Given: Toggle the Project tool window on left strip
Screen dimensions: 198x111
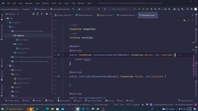Looking at the screenshot, I should pyautogui.click(x=2, y=16).
